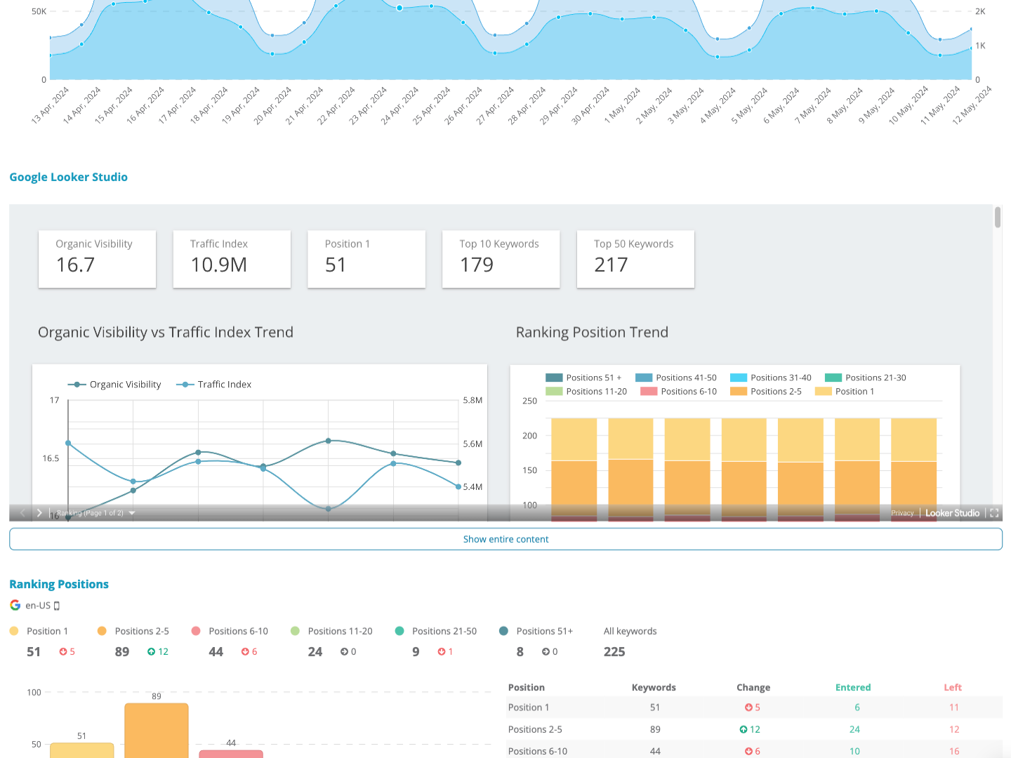Viewport: 1011px width, 758px height.
Task: Toggle the pink Positions 6-10 filter dot
Action: (x=196, y=631)
